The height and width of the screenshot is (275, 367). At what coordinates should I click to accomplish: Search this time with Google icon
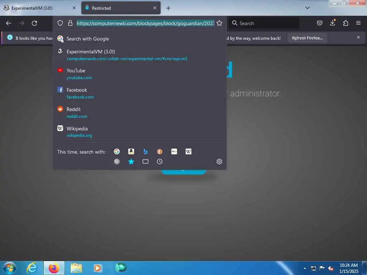(x=117, y=151)
